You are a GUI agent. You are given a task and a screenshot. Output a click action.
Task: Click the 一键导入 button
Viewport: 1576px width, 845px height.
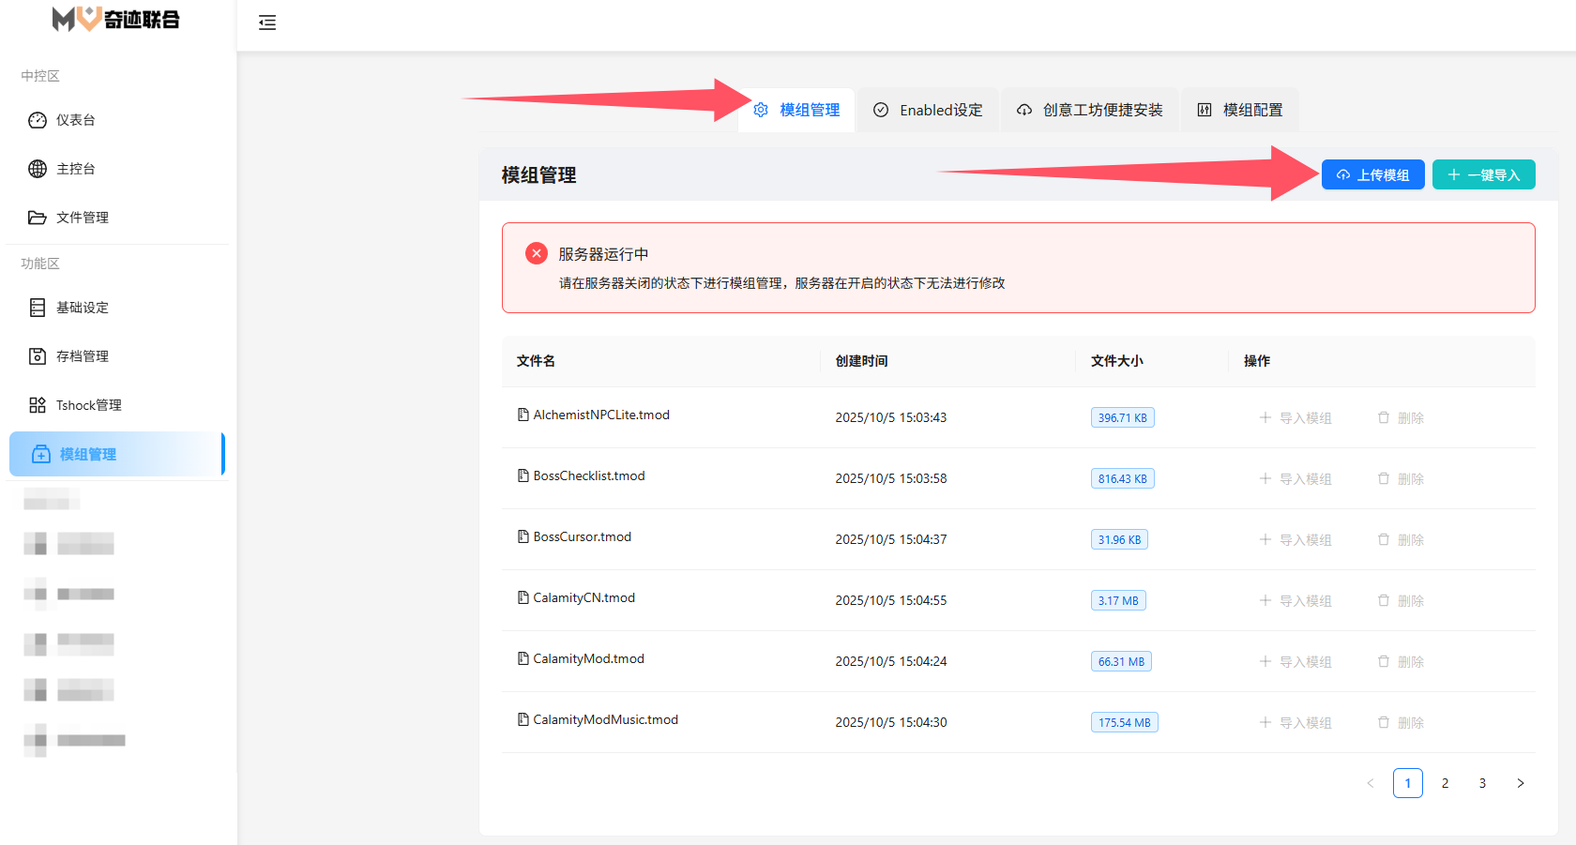click(1483, 174)
